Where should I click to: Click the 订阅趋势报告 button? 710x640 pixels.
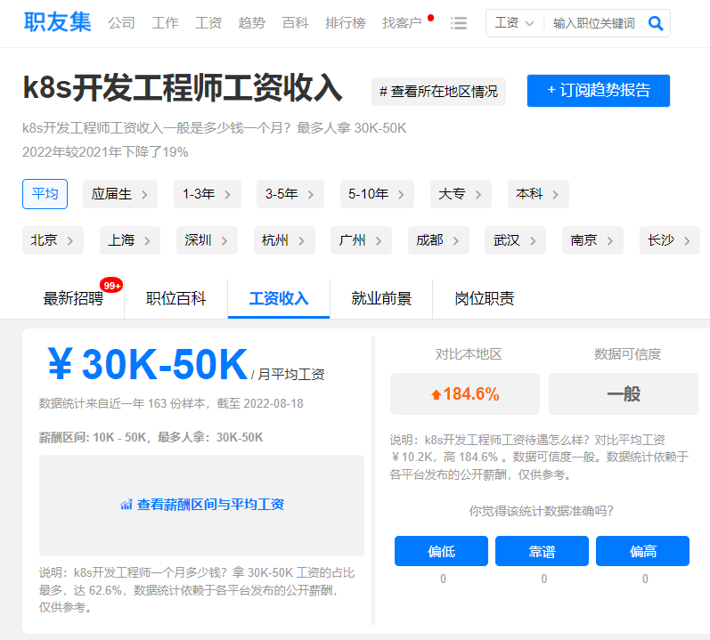(598, 91)
